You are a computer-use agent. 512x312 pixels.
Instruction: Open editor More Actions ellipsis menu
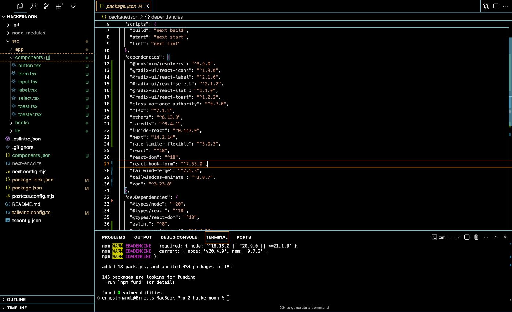coord(505,6)
